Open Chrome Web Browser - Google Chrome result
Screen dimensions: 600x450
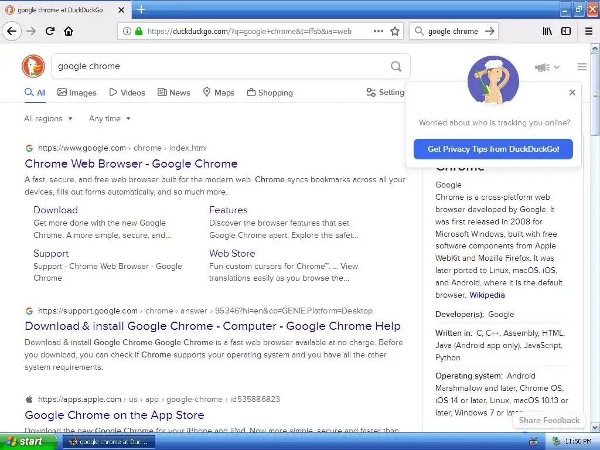[131, 164]
